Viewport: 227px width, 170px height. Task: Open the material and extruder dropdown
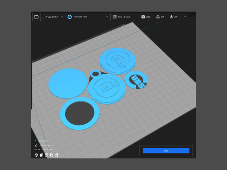[88, 17]
